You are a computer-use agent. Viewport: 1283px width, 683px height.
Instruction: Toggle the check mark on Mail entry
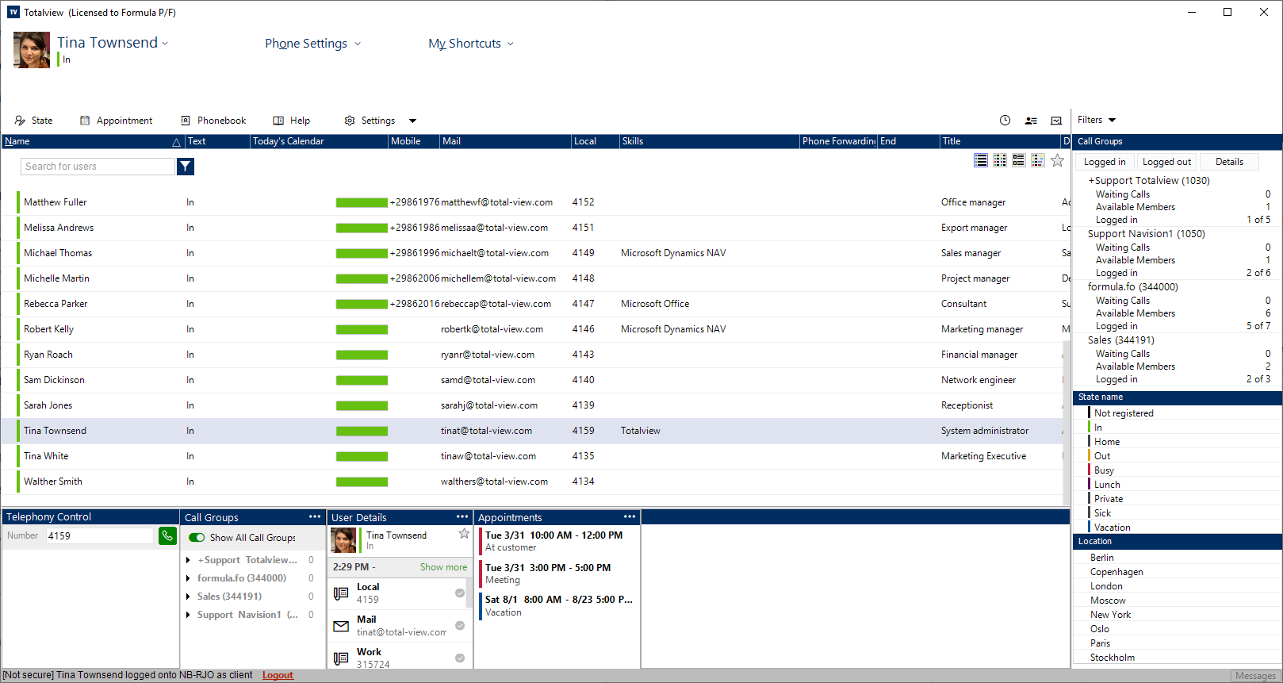pyautogui.click(x=460, y=626)
